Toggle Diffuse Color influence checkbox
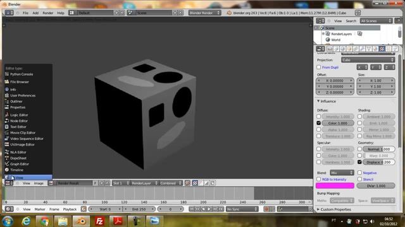This screenshot has height=227, width=405. (319, 123)
